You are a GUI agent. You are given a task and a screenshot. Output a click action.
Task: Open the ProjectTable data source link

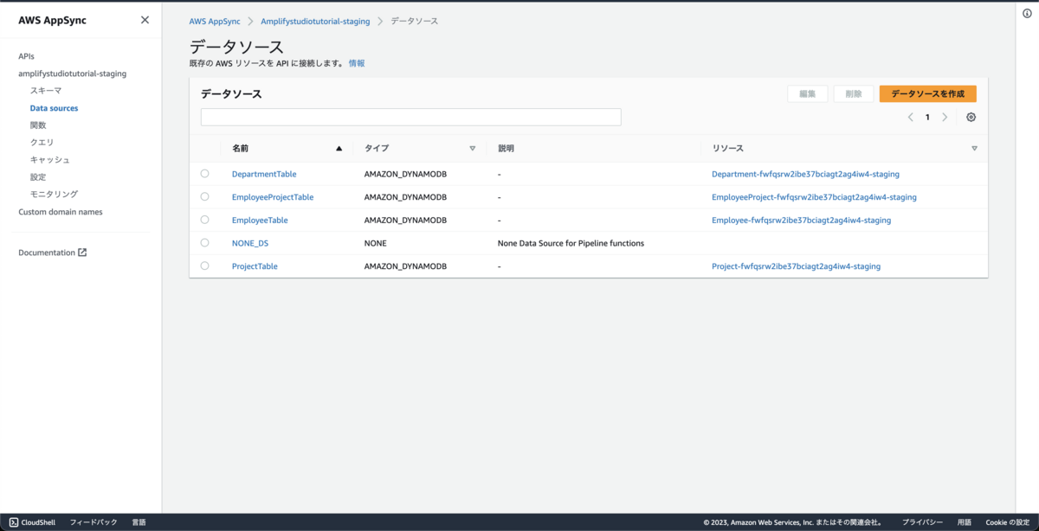pos(255,266)
